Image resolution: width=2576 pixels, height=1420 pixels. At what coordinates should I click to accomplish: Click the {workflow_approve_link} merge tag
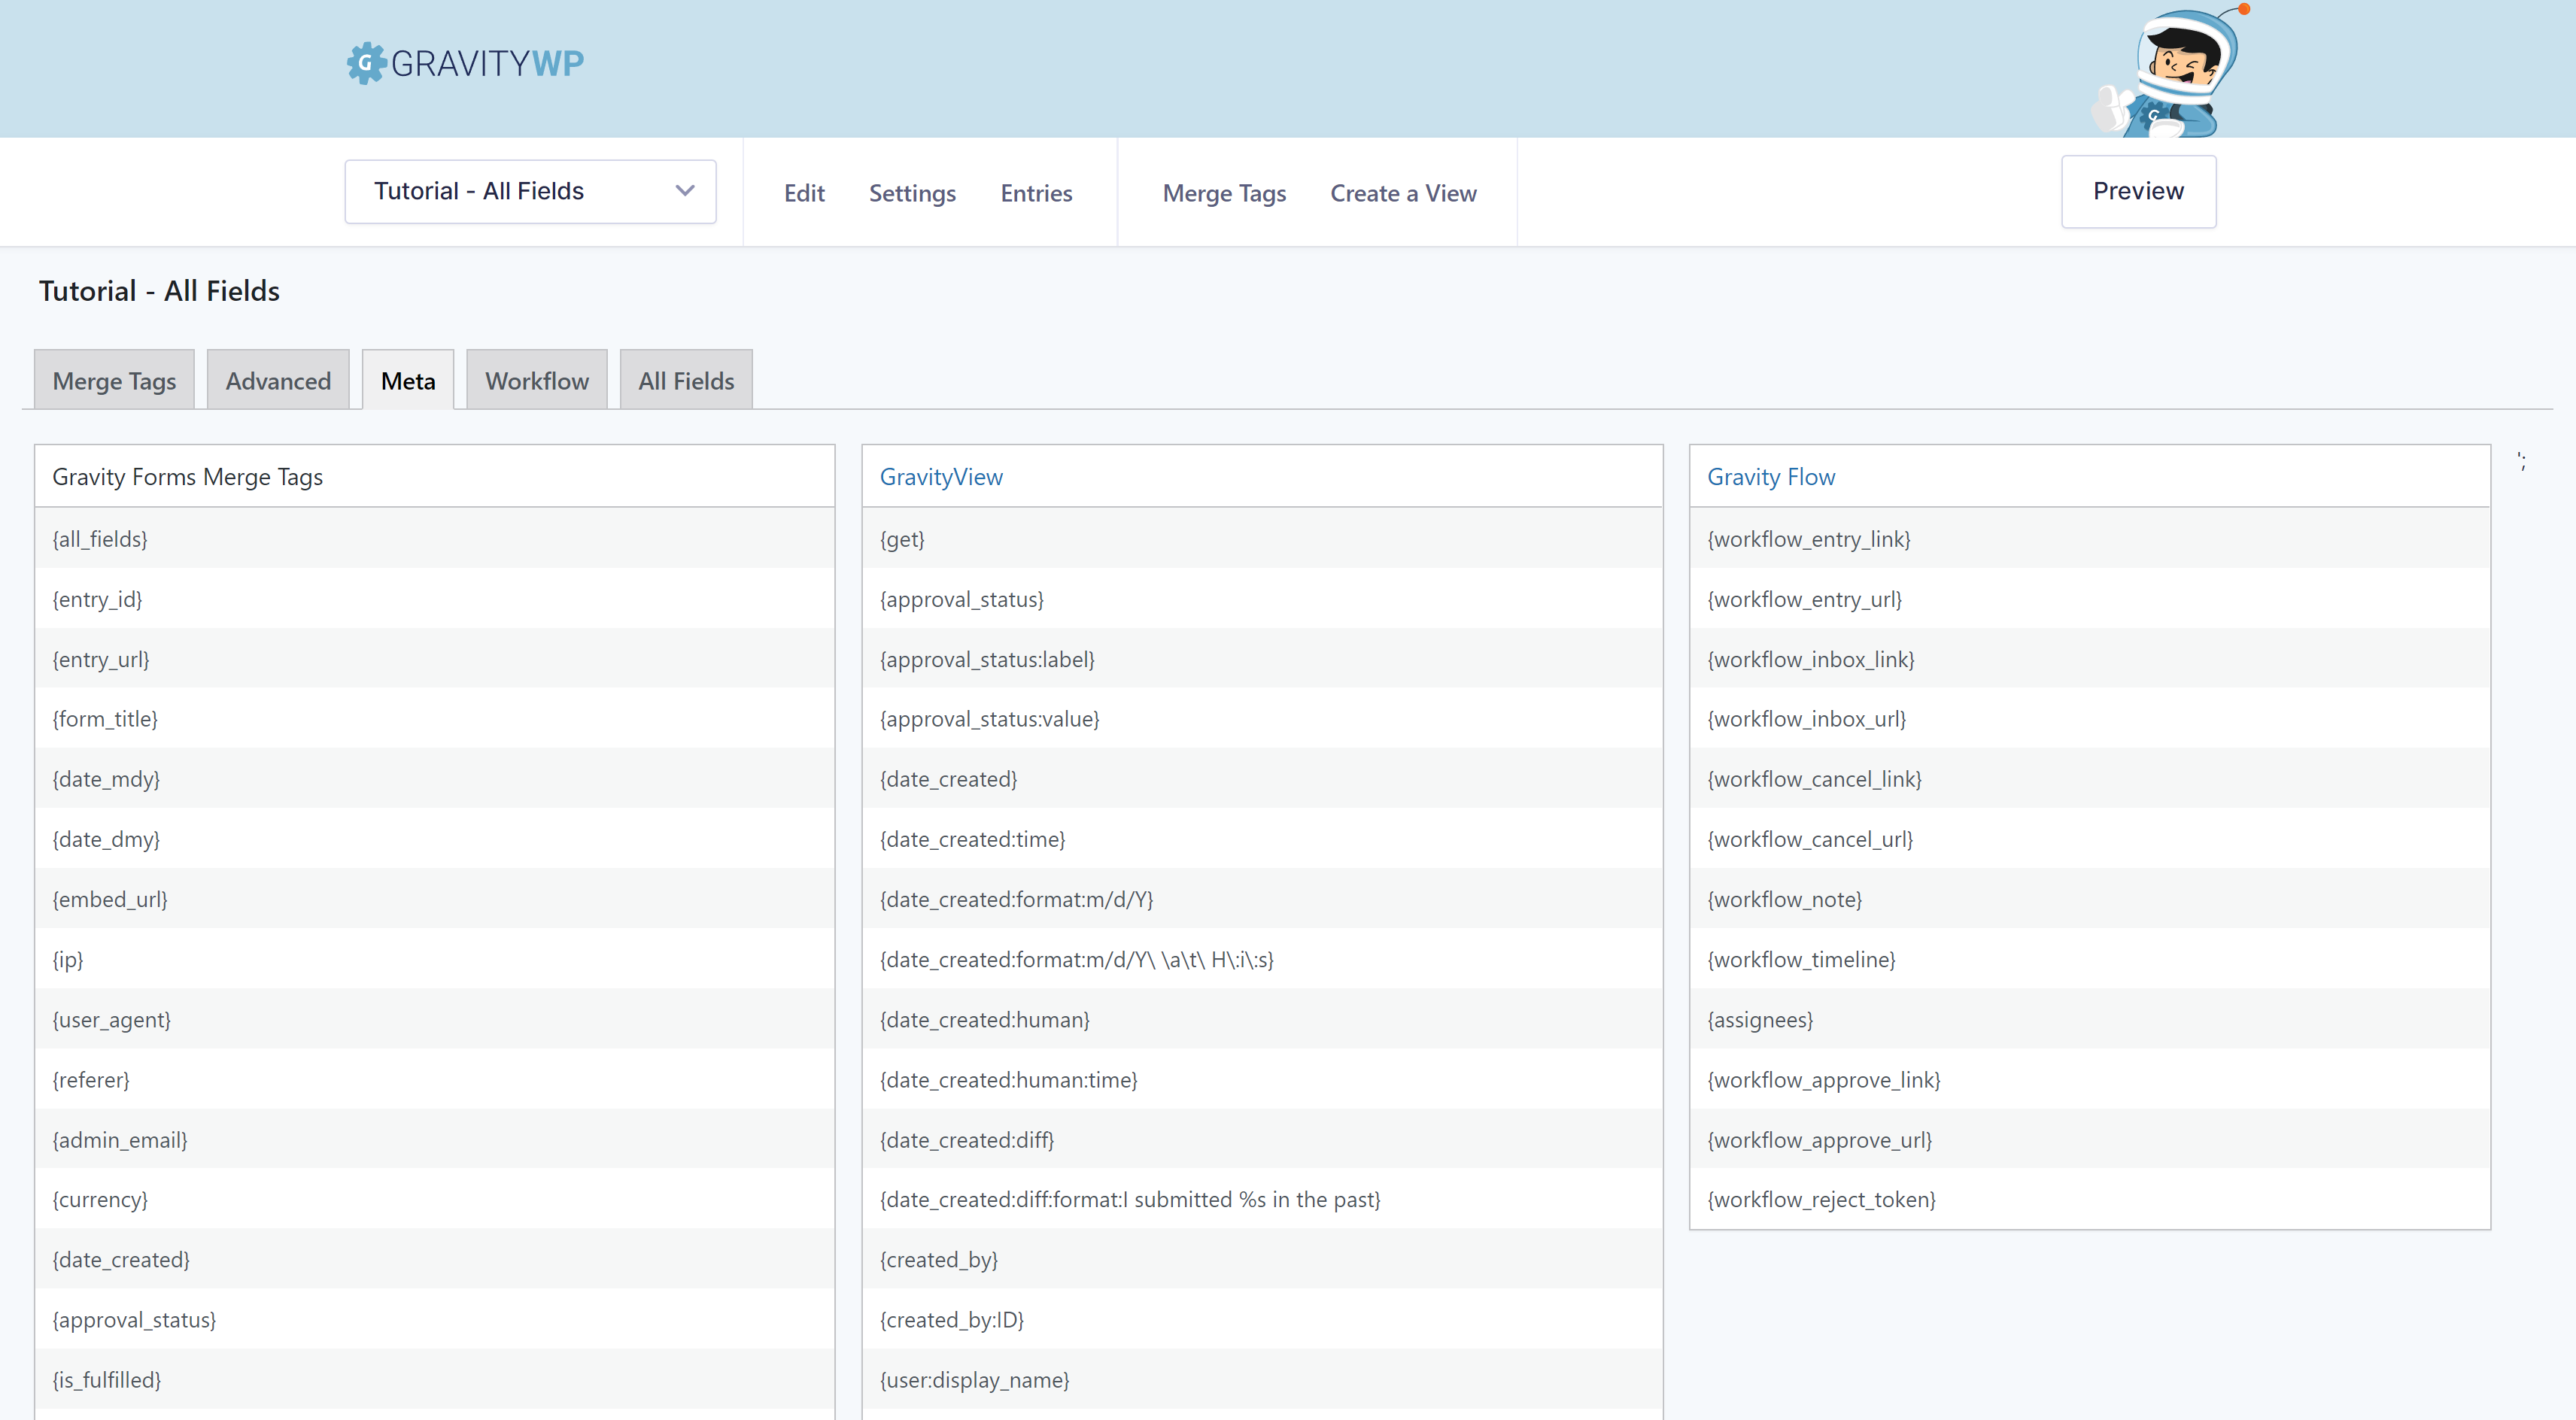point(1824,1079)
